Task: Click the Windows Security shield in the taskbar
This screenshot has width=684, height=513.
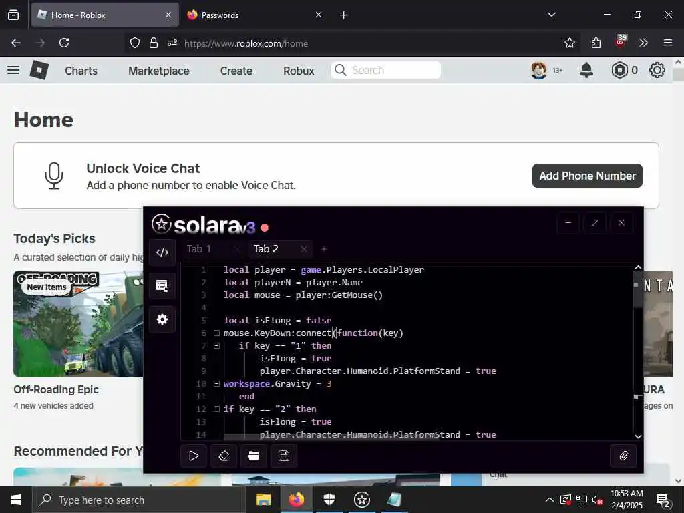Action: tap(329, 500)
